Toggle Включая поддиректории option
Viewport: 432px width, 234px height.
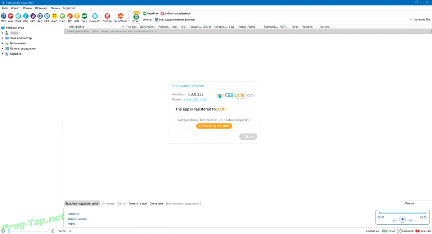82,203
